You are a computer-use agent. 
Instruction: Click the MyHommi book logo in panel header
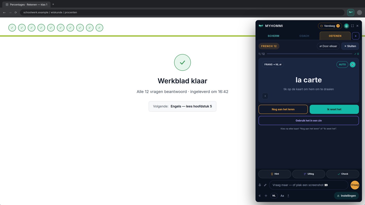tap(261, 26)
